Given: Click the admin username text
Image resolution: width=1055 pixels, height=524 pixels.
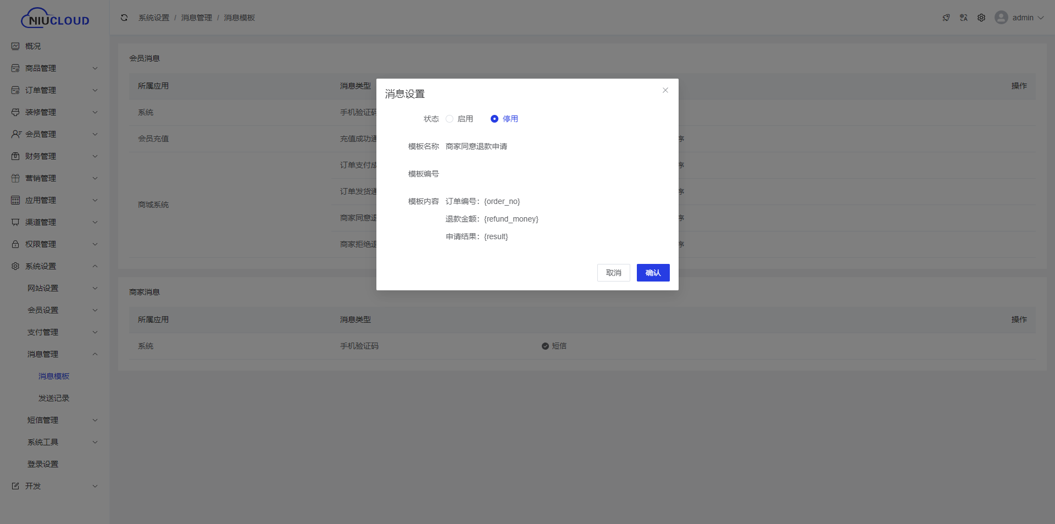Looking at the screenshot, I should tap(1023, 18).
